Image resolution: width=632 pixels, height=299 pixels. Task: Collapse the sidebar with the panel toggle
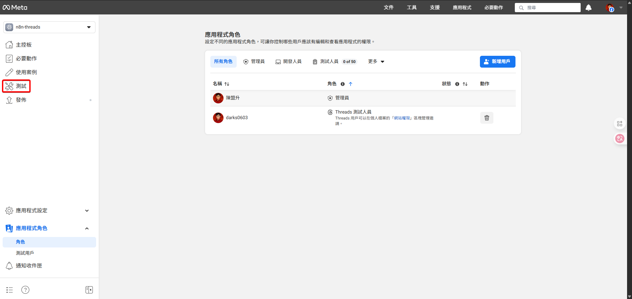[x=89, y=289]
